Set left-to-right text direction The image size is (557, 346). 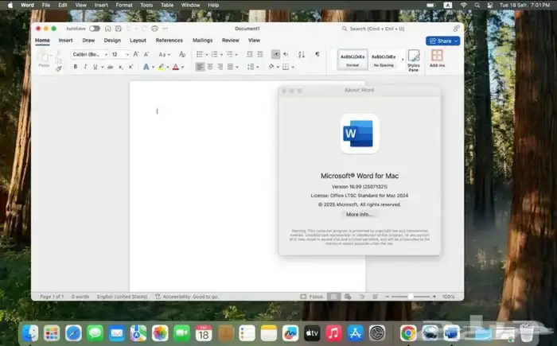275,54
